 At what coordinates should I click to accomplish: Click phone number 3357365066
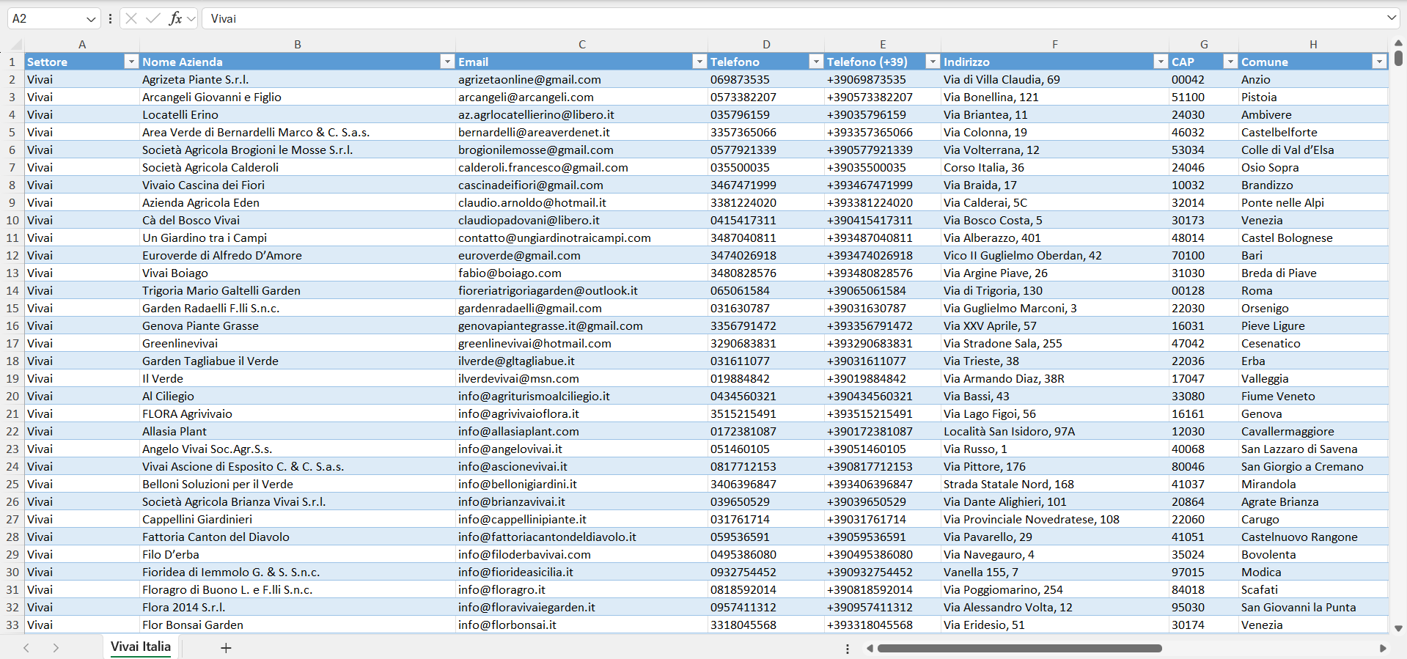(766, 132)
